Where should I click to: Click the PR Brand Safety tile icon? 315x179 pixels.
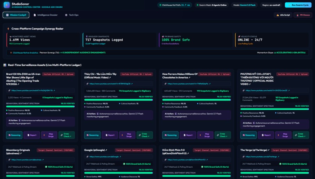[163, 37]
